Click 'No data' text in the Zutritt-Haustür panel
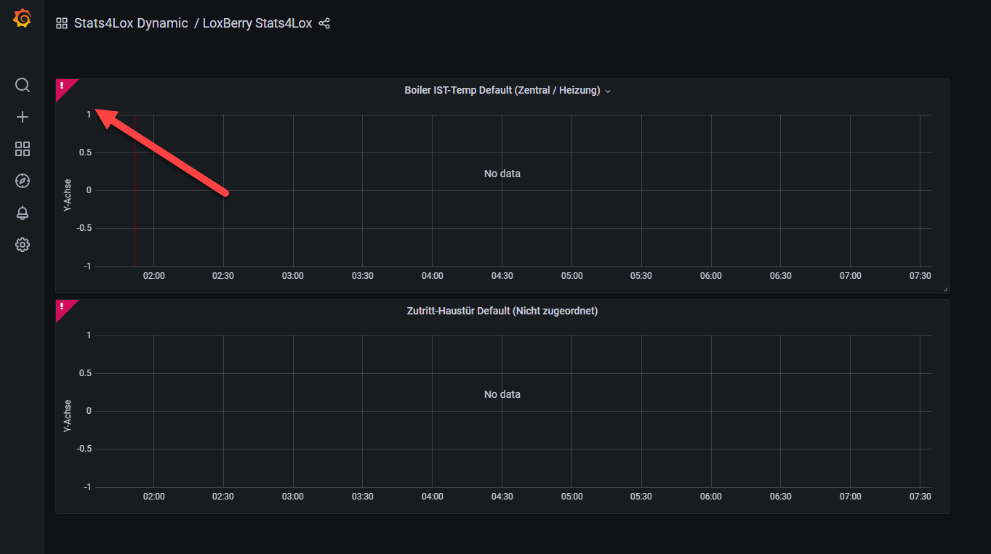The image size is (991, 554). point(502,394)
